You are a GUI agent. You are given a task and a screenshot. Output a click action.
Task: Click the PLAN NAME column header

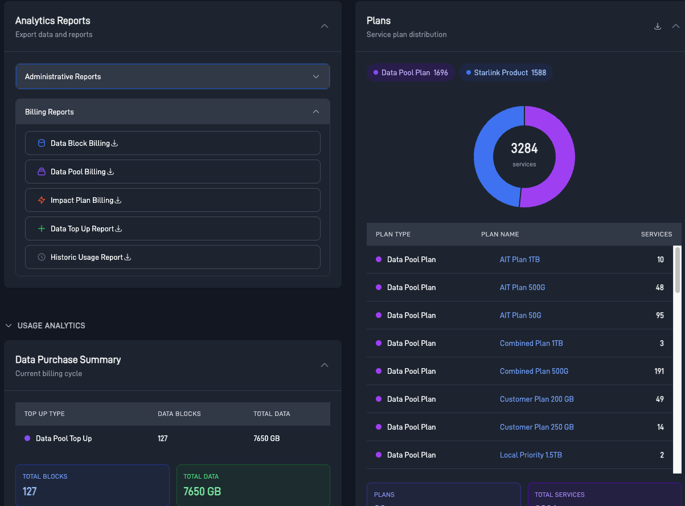[500, 234]
